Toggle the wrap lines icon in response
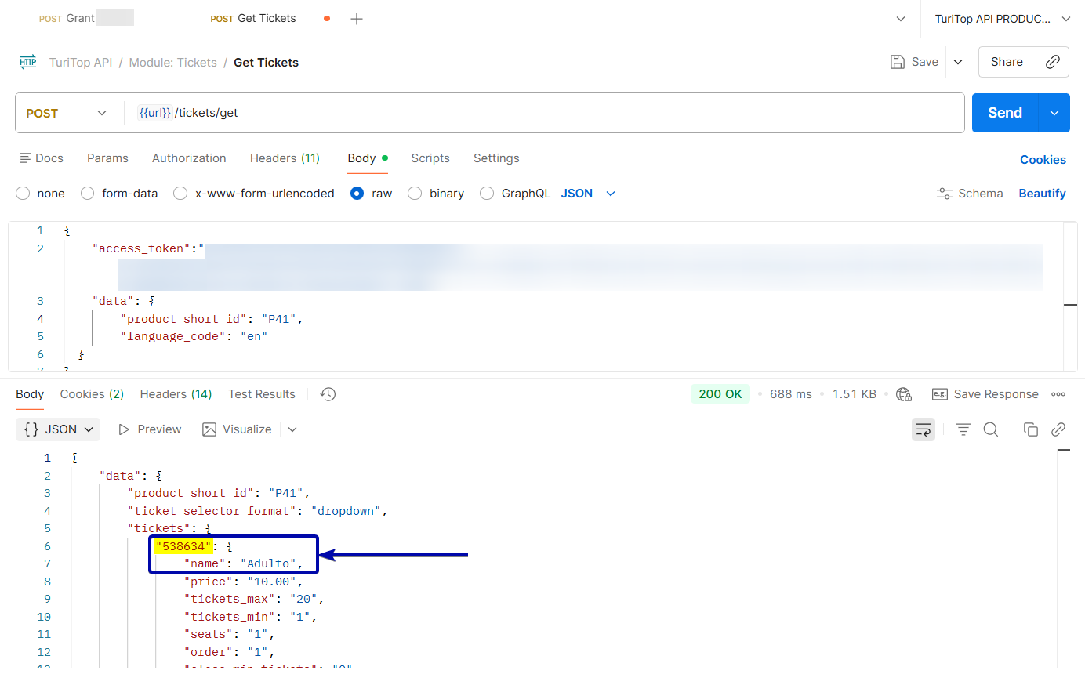This screenshot has height=674, width=1085. click(x=924, y=429)
